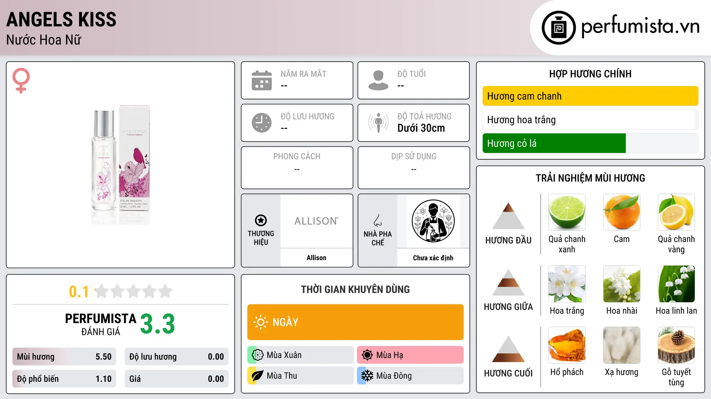Click the sun icon in the Ngày bar
Screen dimensions: 711x399
pyautogui.click(x=261, y=322)
